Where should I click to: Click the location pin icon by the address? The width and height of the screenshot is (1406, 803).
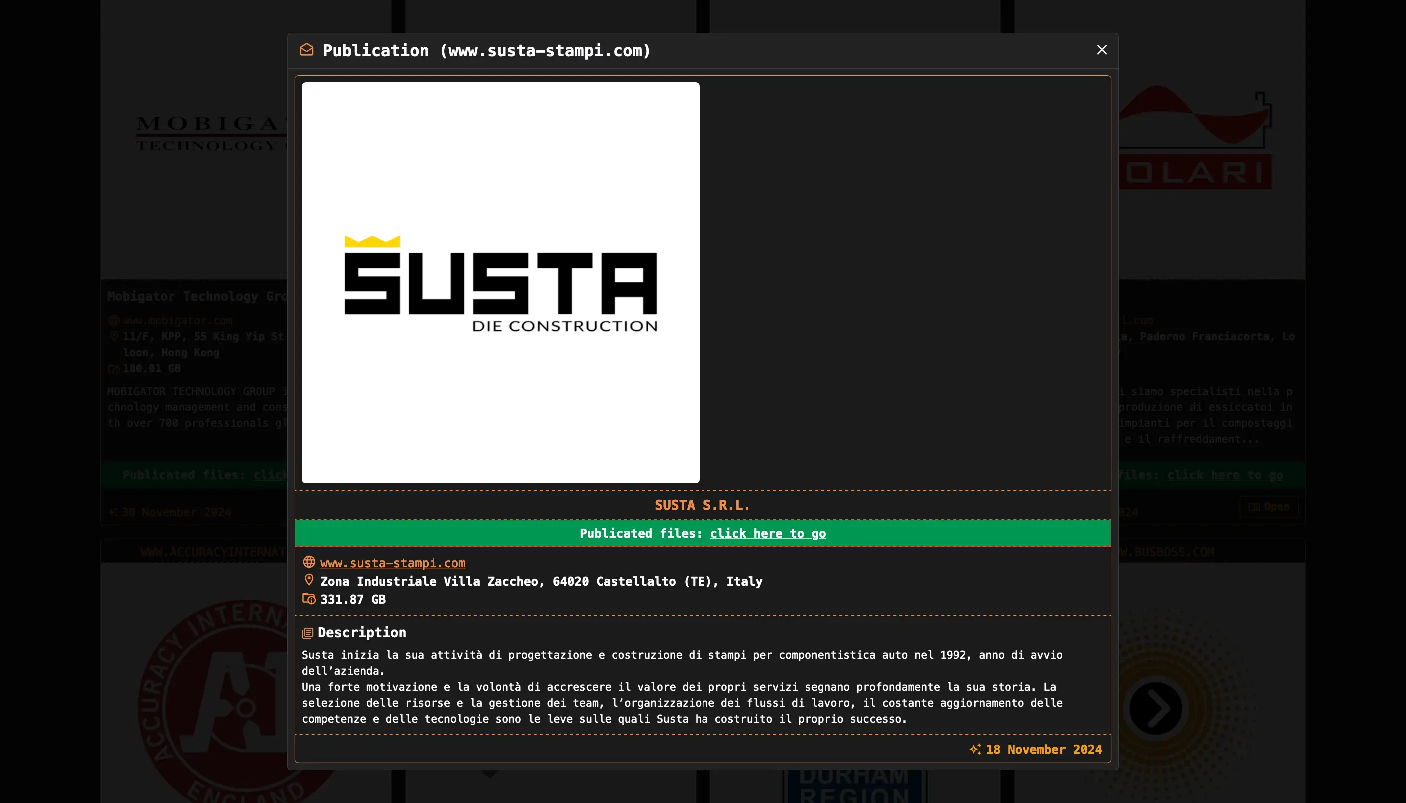click(309, 580)
